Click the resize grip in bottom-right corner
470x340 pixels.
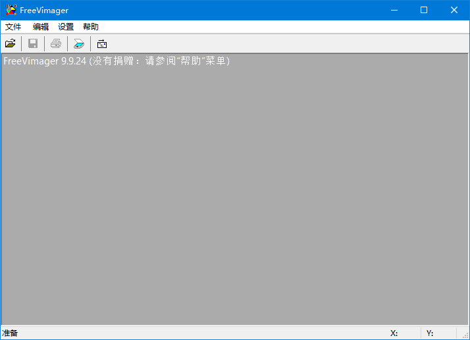pyautogui.click(x=465, y=335)
